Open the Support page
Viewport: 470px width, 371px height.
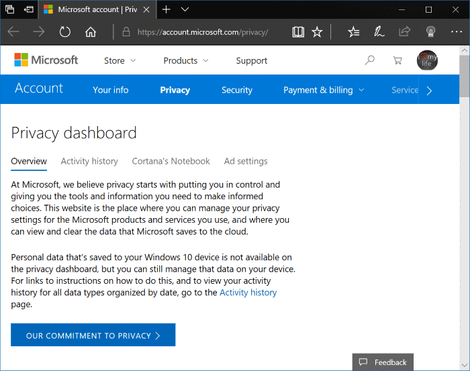[x=252, y=61]
